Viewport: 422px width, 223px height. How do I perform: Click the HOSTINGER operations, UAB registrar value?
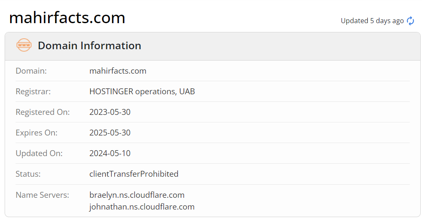pos(142,91)
